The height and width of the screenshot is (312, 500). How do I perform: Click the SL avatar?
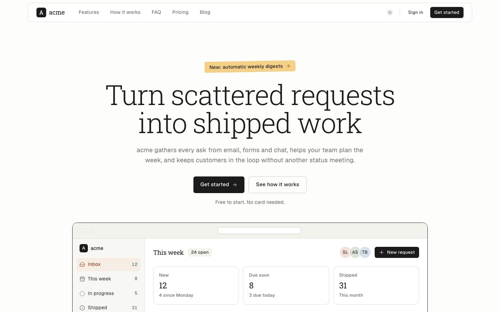(x=345, y=252)
